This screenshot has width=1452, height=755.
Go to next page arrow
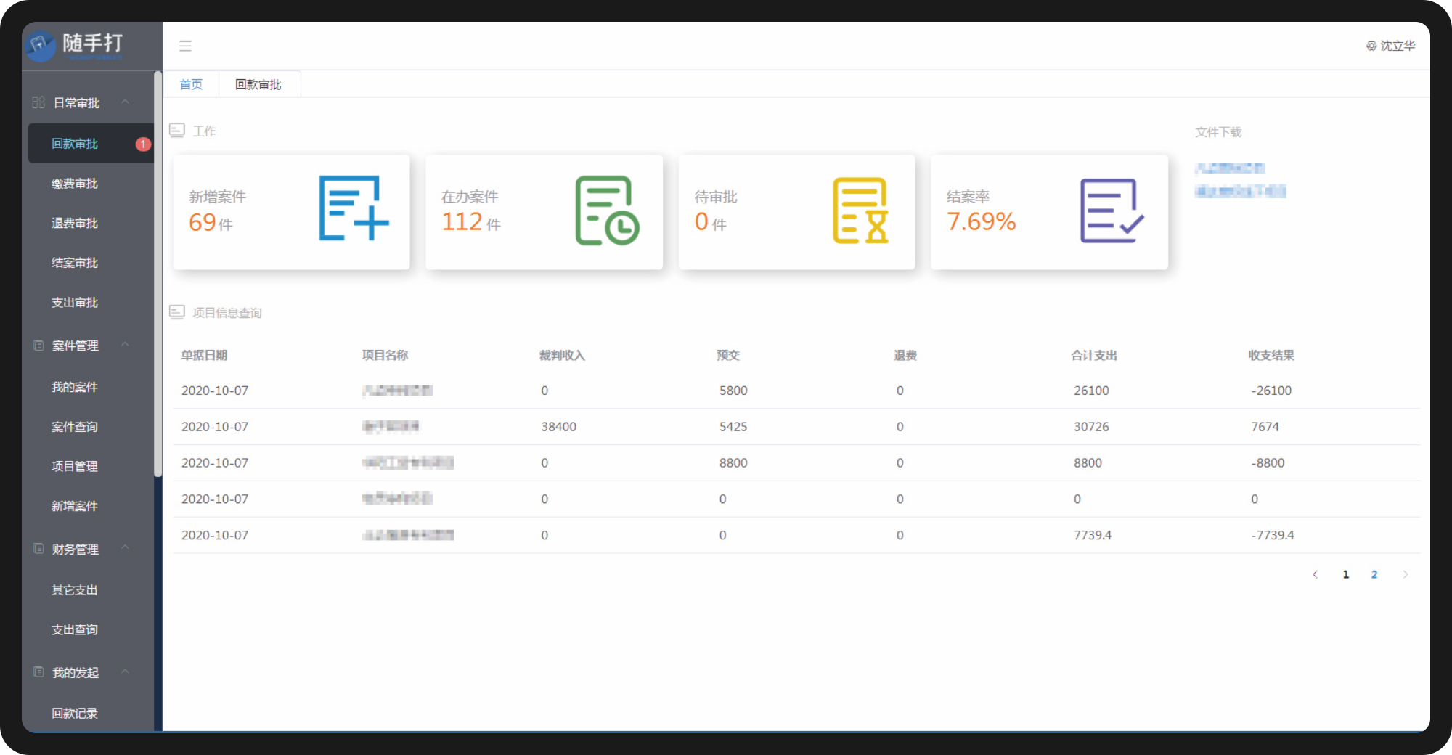click(x=1406, y=574)
